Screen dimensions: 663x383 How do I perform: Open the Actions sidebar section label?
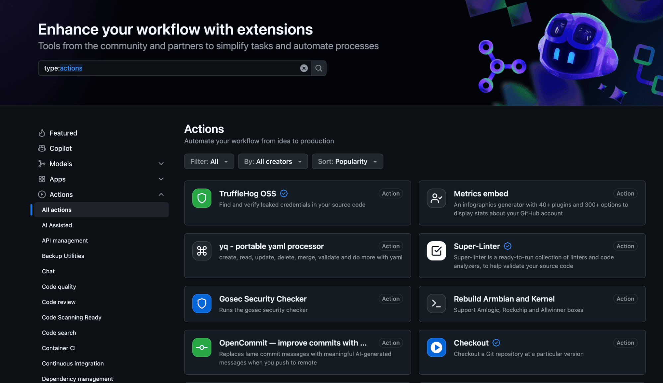(x=61, y=194)
